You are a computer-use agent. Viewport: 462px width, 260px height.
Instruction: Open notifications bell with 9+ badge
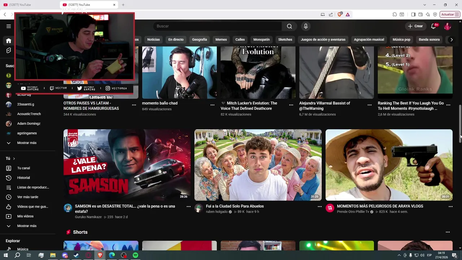(x=434, y=26)
